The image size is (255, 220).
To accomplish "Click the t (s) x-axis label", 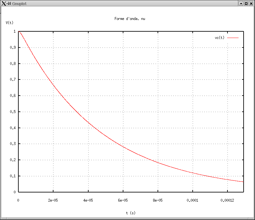I will pos(131,213).
